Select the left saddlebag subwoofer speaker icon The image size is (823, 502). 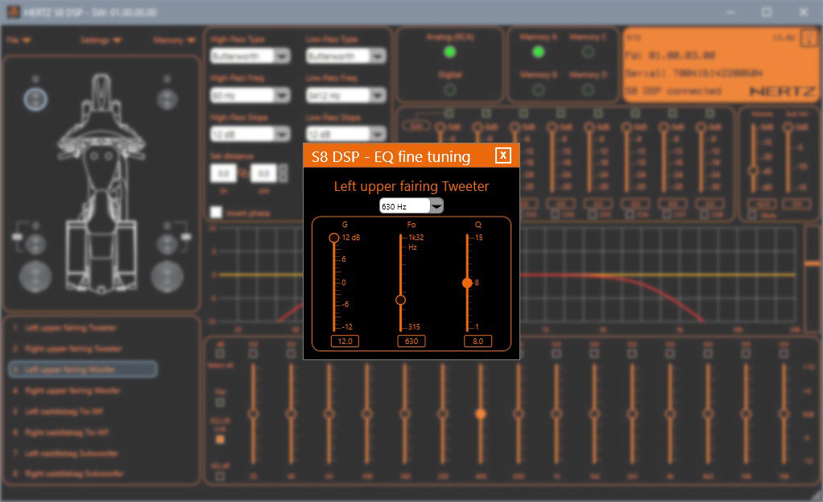[x=35, y=276]
